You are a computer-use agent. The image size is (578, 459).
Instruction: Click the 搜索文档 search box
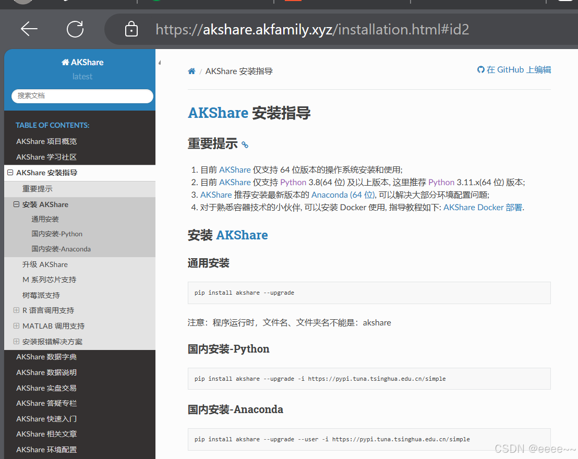point(82,96)
